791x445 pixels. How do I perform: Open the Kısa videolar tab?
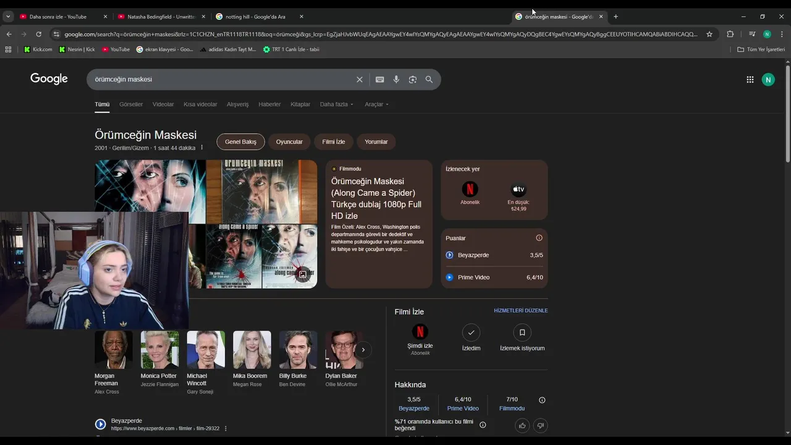(200, 104)
